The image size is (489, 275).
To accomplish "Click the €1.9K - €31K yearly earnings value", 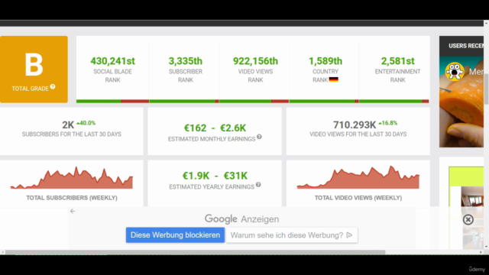I will coord(215,176).
